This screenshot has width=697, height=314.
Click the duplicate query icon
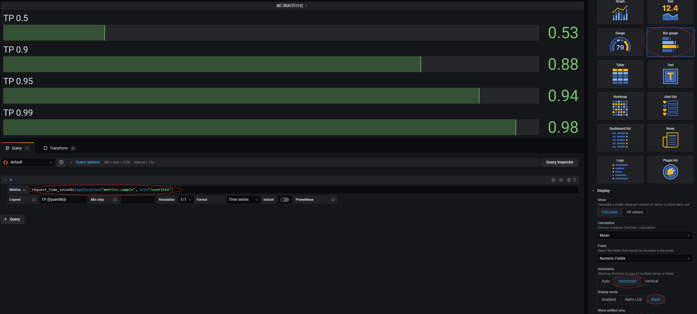(553, 180)
